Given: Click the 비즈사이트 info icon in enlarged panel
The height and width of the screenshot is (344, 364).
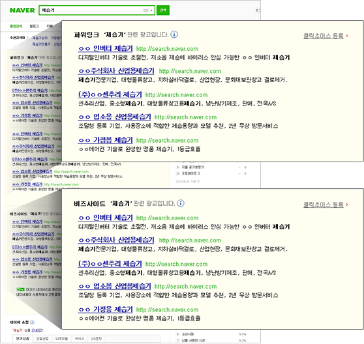Looking at the screenshot, I should [x=181, y=203].
